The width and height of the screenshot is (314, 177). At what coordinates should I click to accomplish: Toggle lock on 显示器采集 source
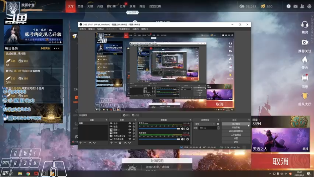[x=133, y=139]
